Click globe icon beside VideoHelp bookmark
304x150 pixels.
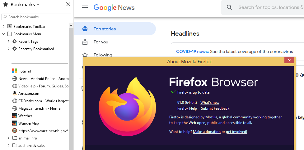[x=15, y=86]
